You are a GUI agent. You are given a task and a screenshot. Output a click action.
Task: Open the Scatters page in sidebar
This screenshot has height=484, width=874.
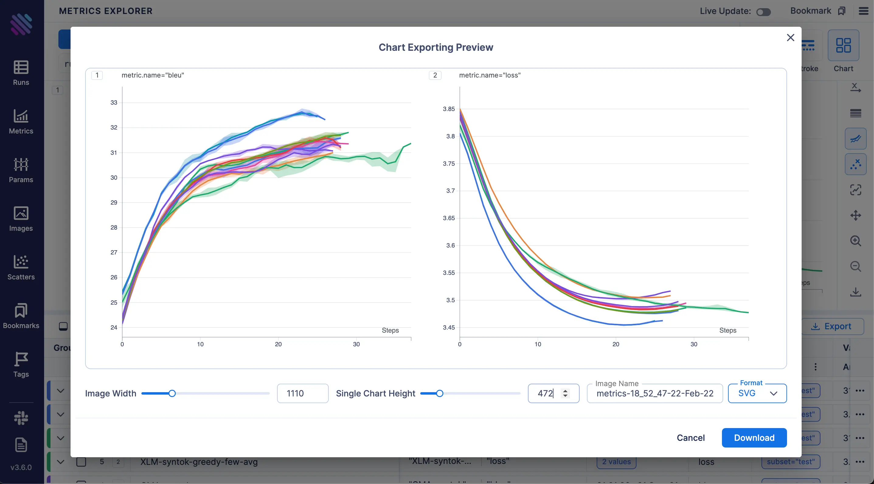click(x=21, y=267)
